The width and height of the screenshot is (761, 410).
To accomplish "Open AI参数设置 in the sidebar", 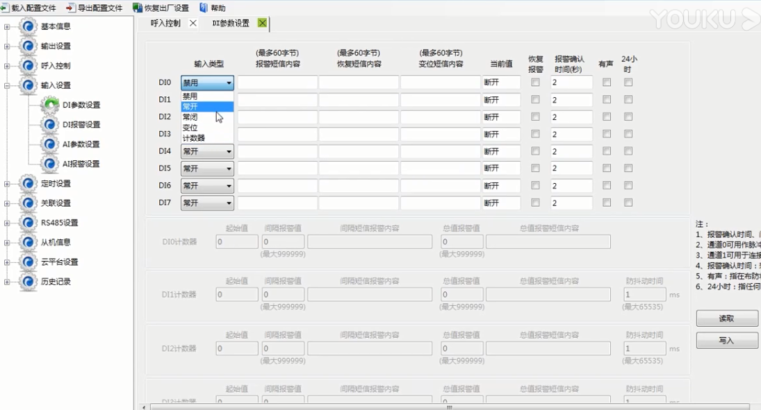I will [81, 144].
